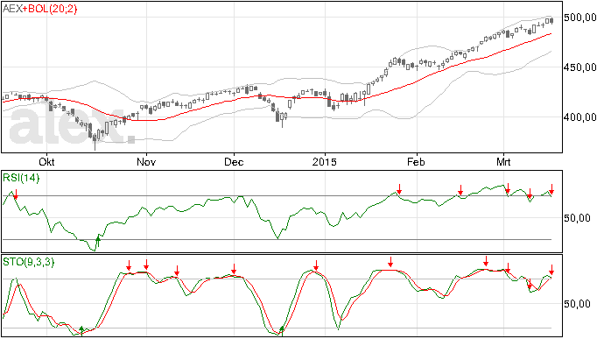Click the 50,00 value on RSI panel axis
604x339 pixels.
click(x=577, y=218)
